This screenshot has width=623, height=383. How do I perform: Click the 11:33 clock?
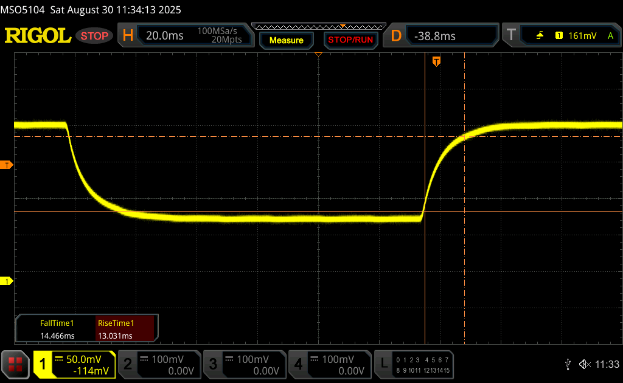coord(607,364)
